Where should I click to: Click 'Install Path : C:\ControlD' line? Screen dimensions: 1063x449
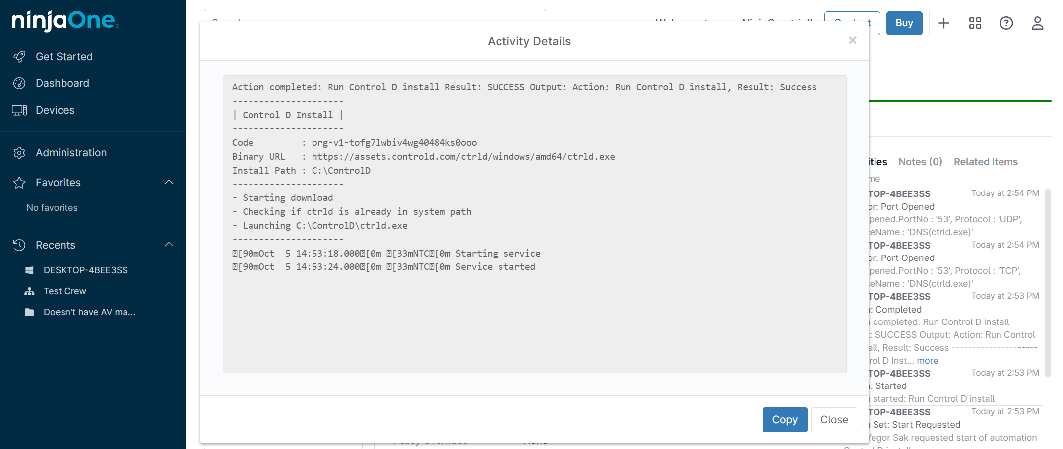tap(302, 171)
